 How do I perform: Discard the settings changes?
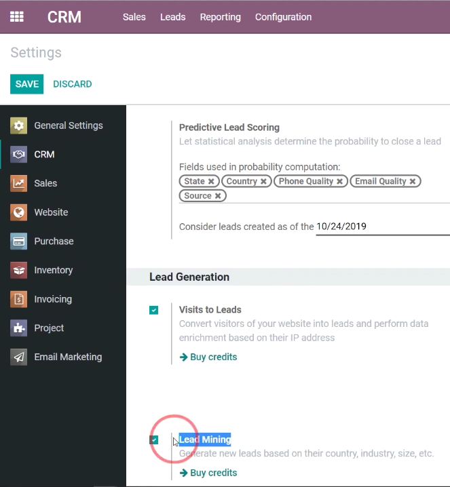tap(73, 84)
